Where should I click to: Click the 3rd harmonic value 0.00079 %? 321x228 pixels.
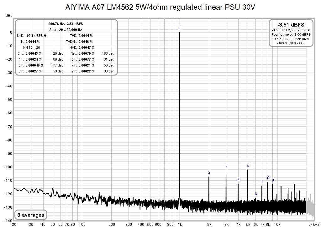(x=87, y=53)
